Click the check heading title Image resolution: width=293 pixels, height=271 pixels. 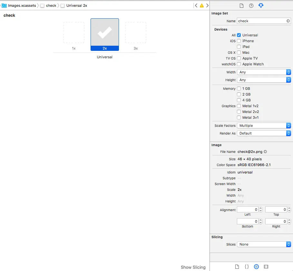[x=9, y=15]
